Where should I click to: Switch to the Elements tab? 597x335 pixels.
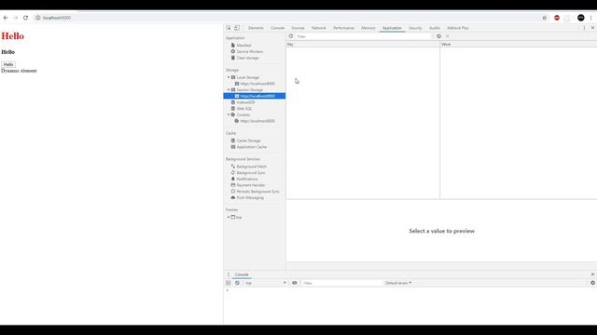tap(256, 28)
